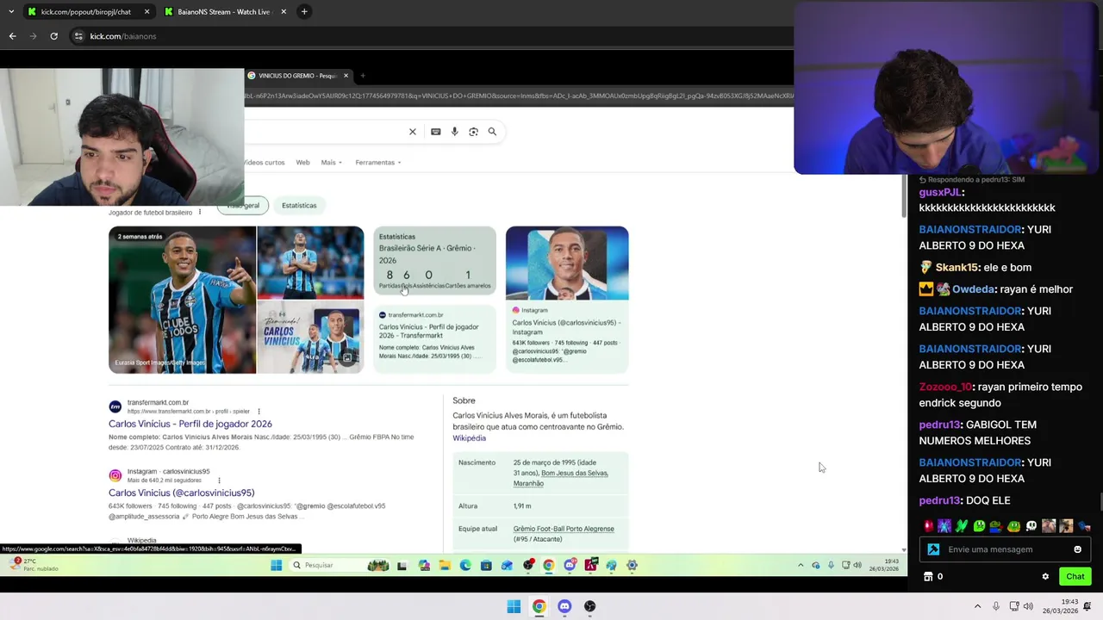Open chat settings gear icon
Viewport: 1103px width, 620px height.
(1045, 577)
